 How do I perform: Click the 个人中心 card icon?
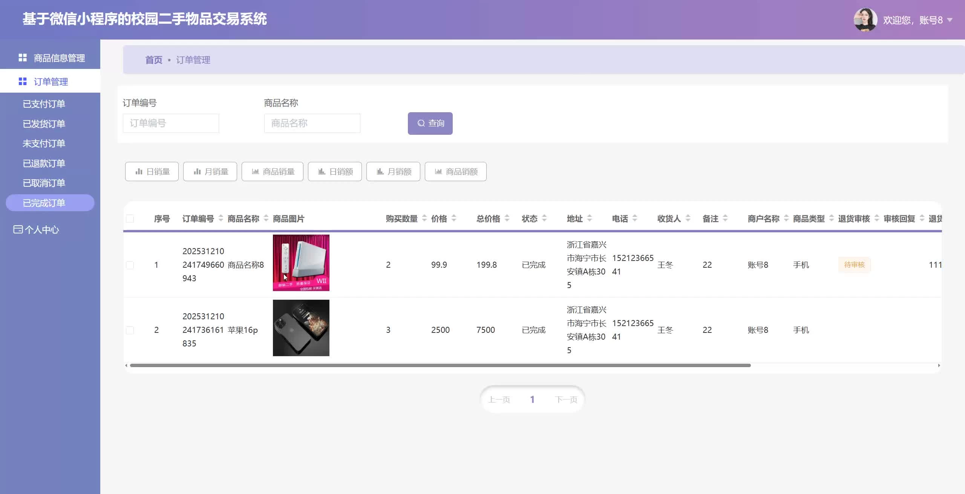click(18, 229)
